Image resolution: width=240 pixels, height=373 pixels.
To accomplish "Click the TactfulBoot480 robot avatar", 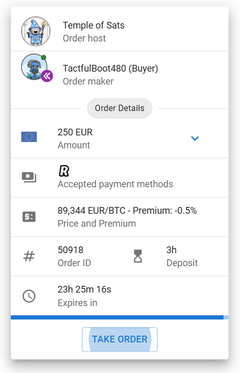I will point(34,67).
